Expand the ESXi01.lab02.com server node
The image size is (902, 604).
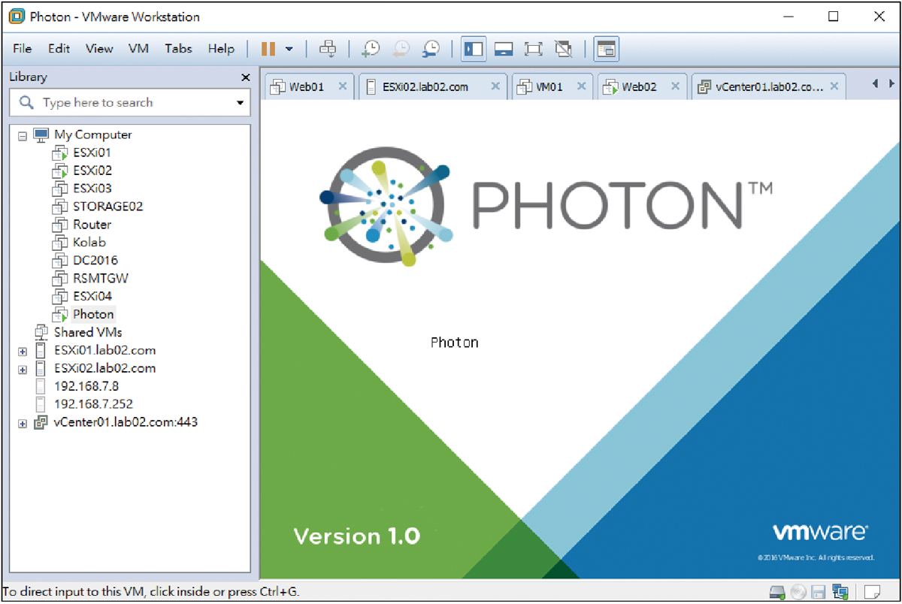click(23, 352)
